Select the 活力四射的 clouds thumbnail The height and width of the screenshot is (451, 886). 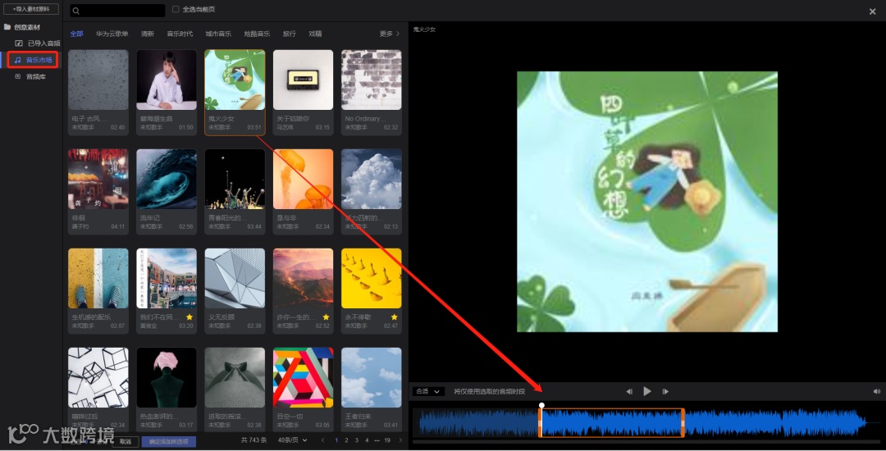(372, 179)
